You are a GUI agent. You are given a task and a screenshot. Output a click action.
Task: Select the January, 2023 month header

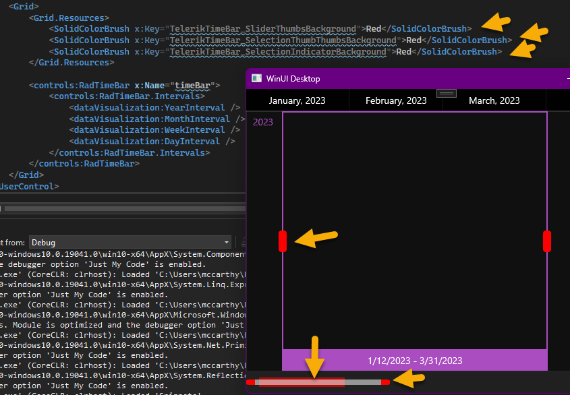coord(297,100)
